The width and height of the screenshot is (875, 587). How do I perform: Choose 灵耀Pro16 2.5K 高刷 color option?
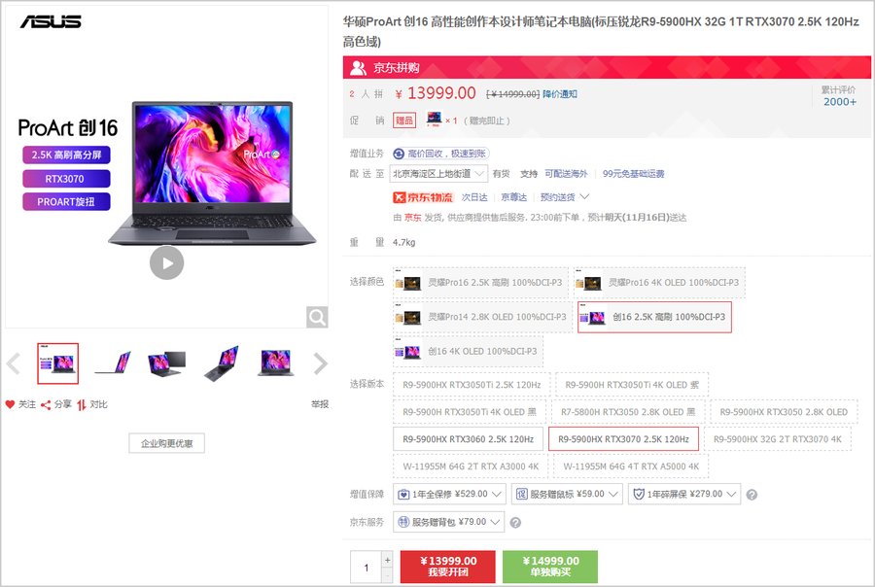point(480,283)
